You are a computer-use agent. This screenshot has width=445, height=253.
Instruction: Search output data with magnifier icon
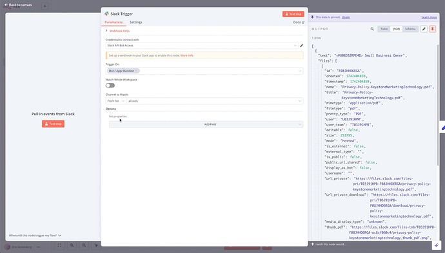(x=372, y=29)
